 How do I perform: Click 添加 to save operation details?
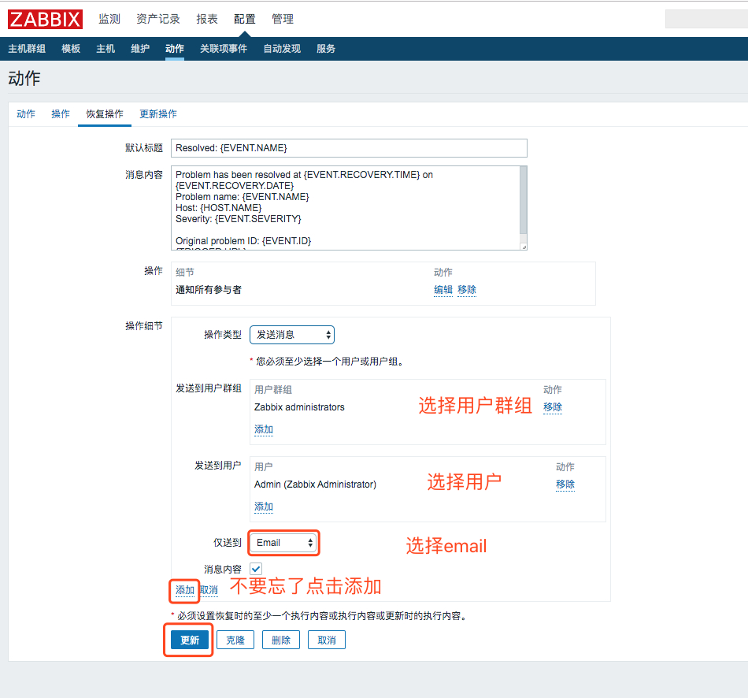tap(185, 591)
